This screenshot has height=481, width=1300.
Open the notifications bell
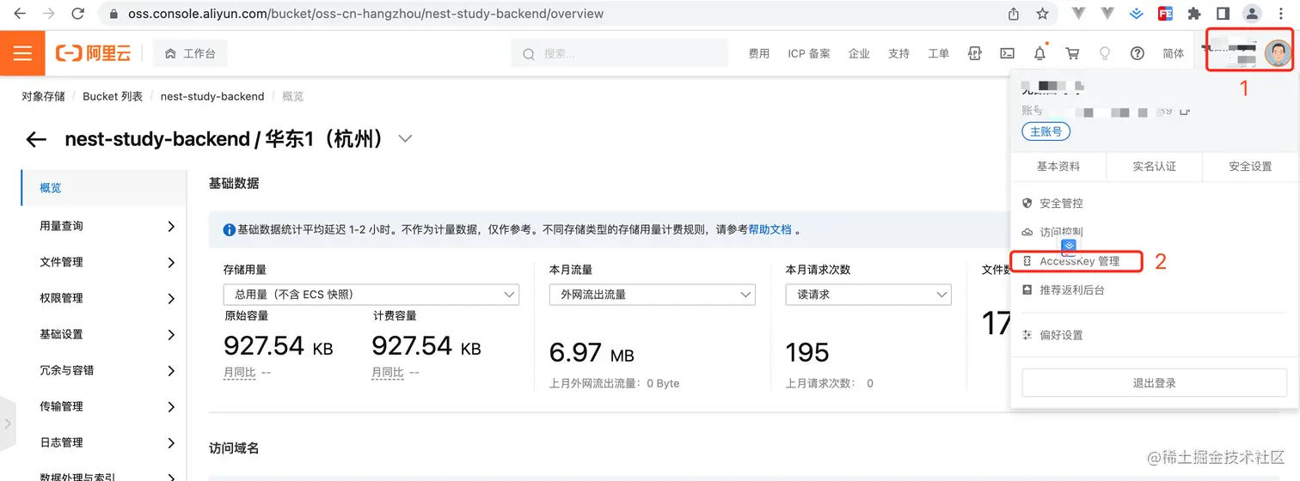click(x=1039, y=53)
